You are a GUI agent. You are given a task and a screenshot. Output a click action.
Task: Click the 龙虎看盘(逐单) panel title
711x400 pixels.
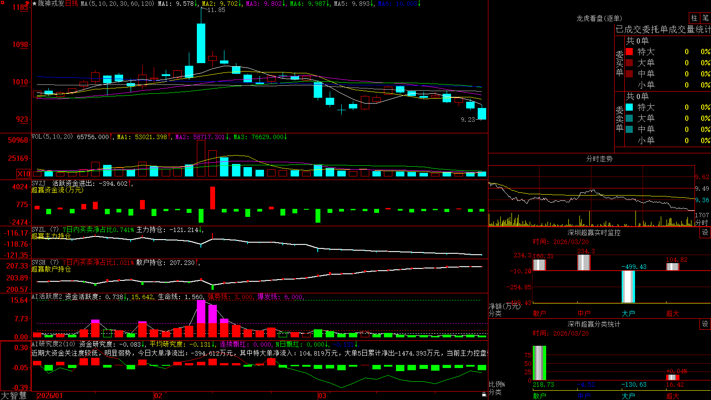pyautogui.click(x=599, y=18)
